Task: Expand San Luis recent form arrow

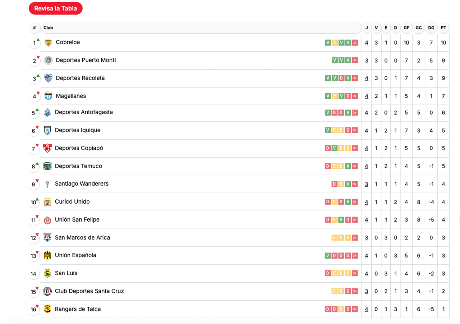Action: tap(355, 273)
